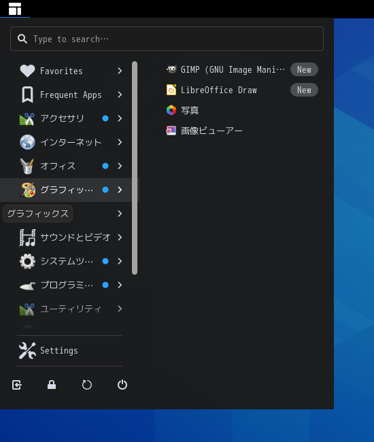Screen dimensions: 374x442
Task: Open the アクセサリ category
Action: pyautogui.click(x=69, y=118)
